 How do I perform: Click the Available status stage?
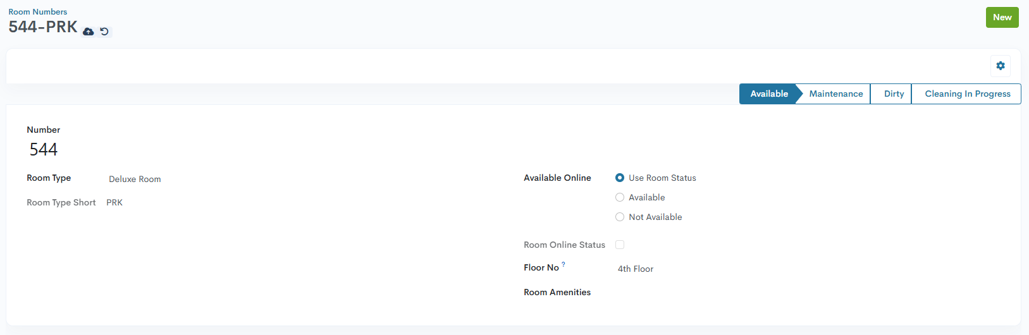click(769, 94)
